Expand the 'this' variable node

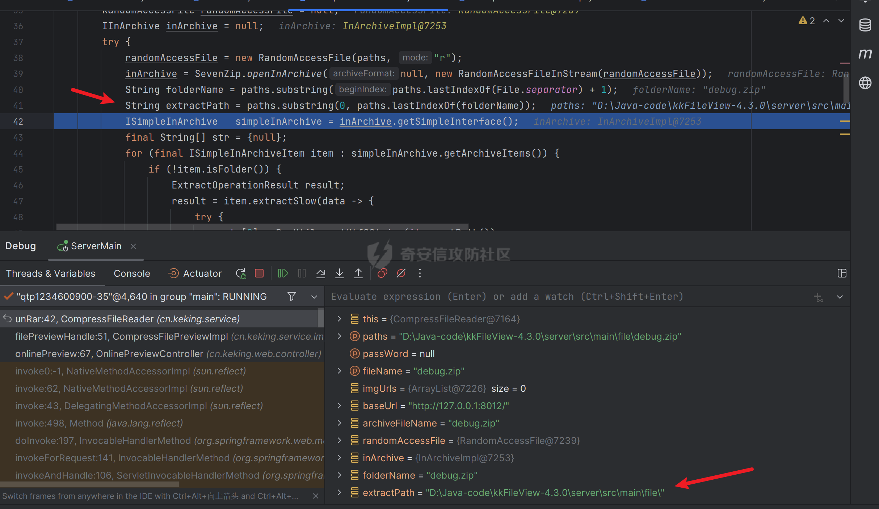coord(339,319)
